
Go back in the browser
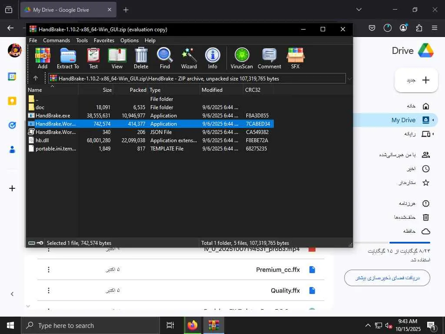pos(10,28)
